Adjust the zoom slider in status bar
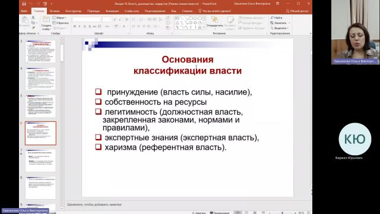Screen dimensions: 380x214 coord(282,213)
